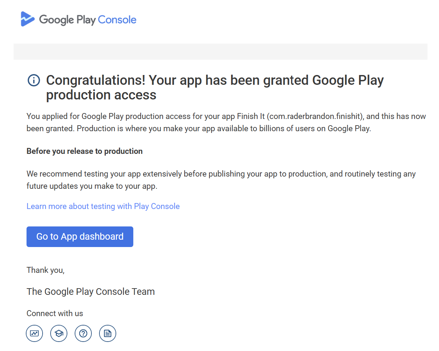Click the triangular Play logo mark
Viewport: 439px width, 351px height.
27,19
